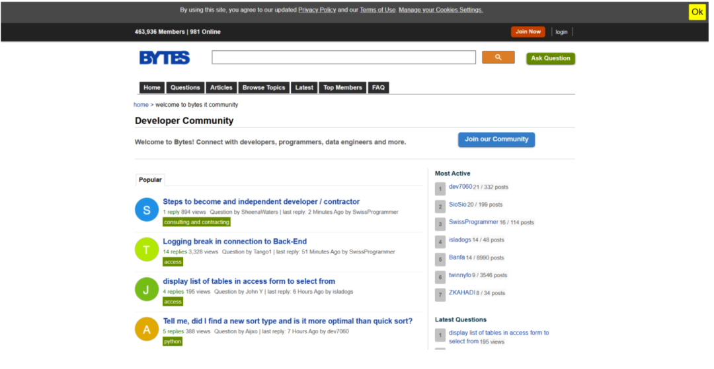Click 'Developer Community' heading
Screen dimensions: 714x369
(184, 121)
